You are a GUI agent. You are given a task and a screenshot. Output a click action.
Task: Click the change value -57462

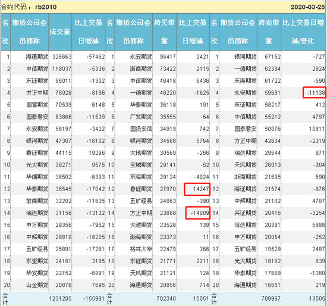coord(96,57)
